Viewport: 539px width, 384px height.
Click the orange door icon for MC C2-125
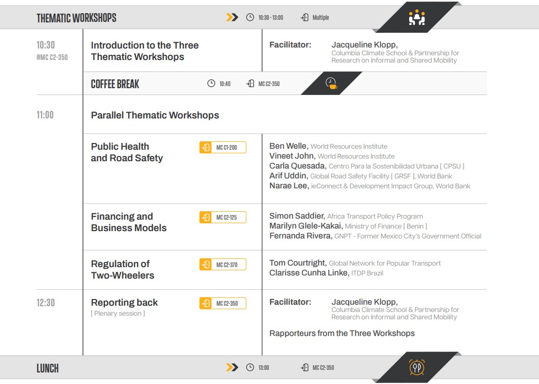pos(205,218)
